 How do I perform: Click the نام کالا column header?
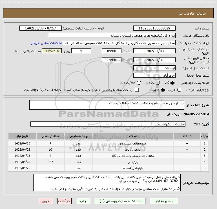[133, 136]
